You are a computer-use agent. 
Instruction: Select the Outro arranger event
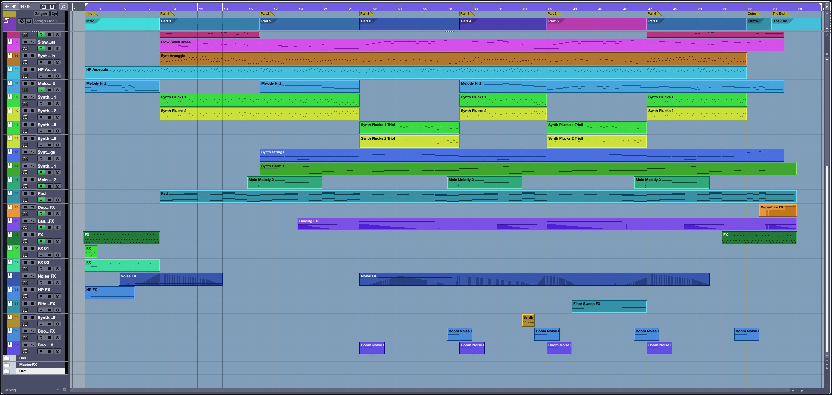tap(758, 24)
